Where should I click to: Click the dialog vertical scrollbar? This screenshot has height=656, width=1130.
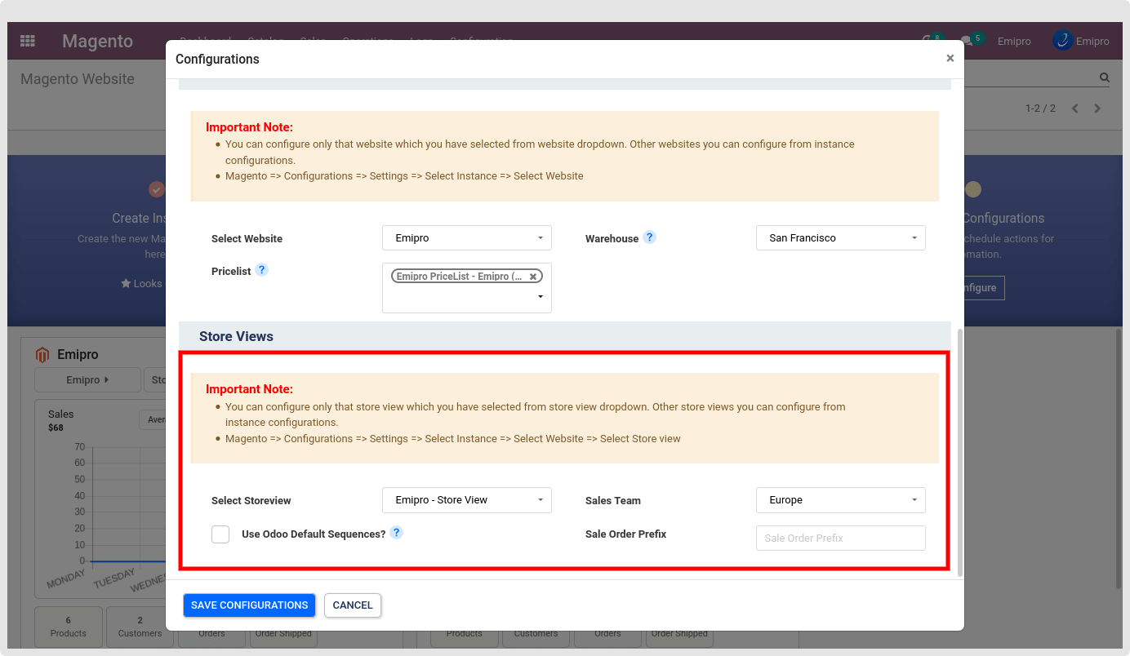coord(959,453)
